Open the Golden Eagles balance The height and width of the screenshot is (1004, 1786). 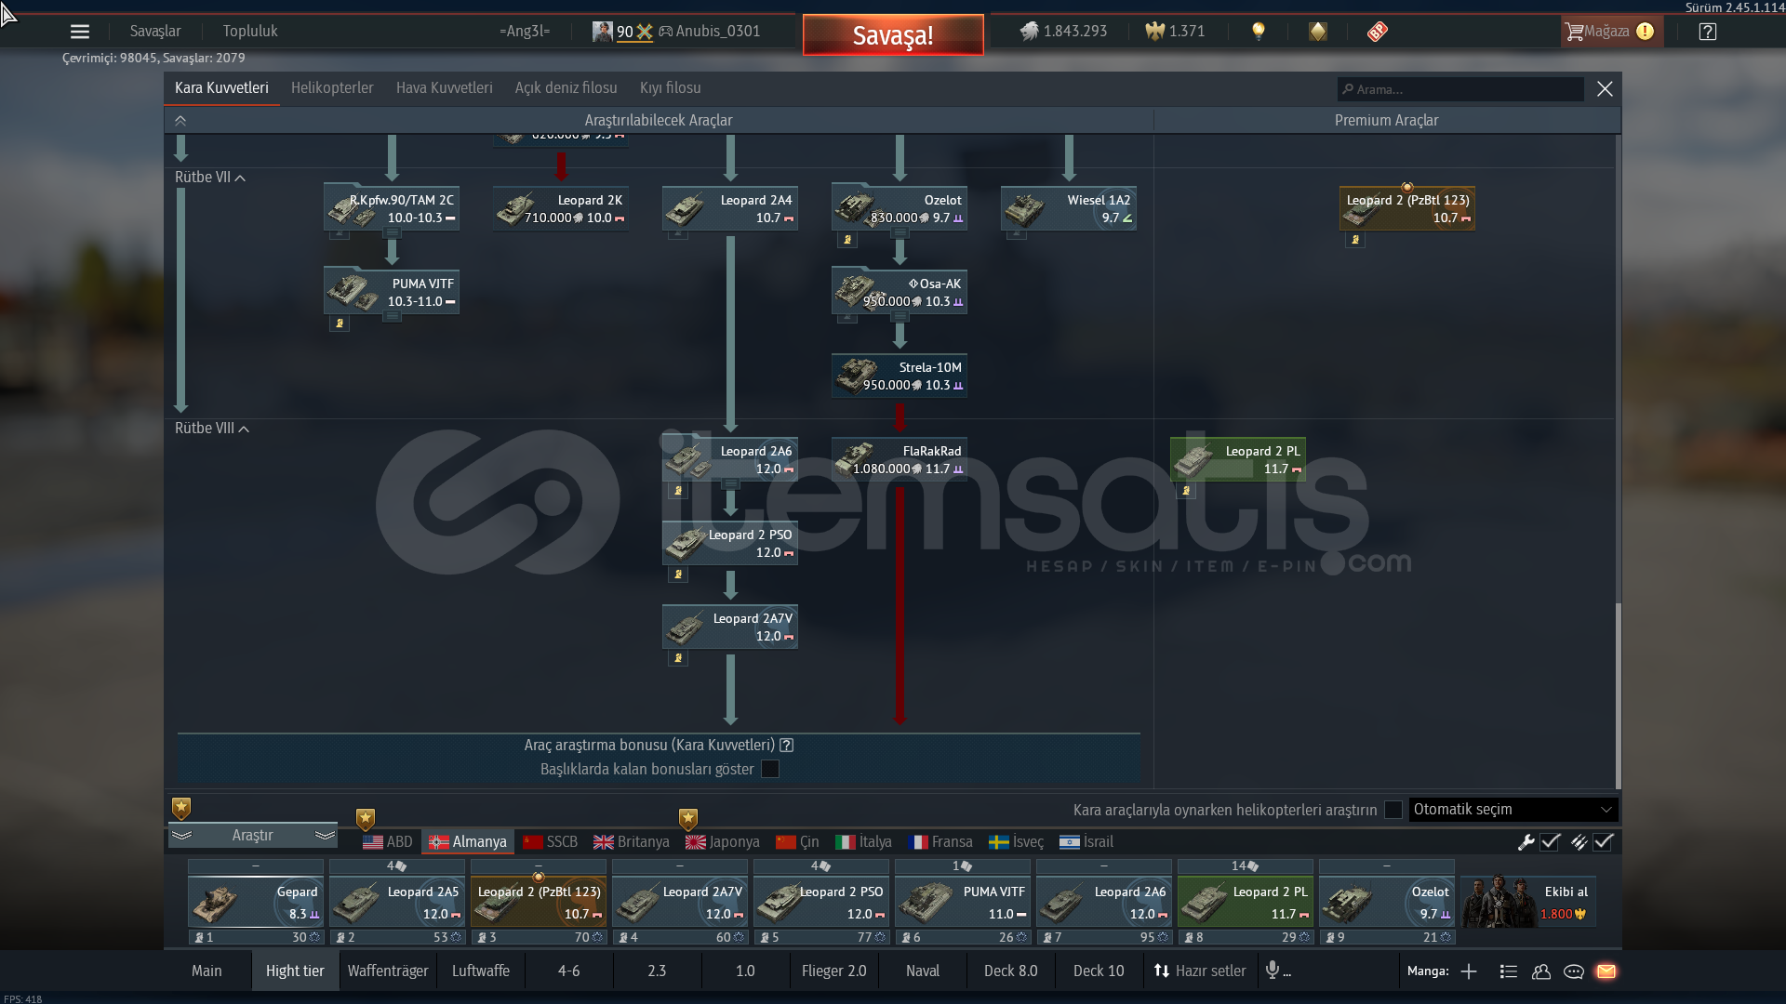(1175, 32)
